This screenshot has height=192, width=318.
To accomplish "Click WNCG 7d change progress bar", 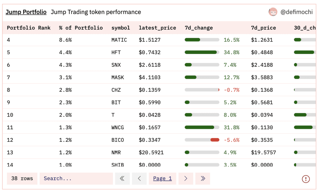I will (202, 127).
